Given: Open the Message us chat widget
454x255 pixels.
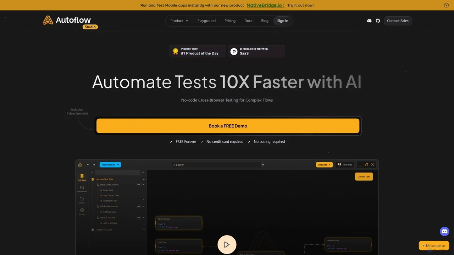Looking at the screenshot, I should (x=434, y=246).
